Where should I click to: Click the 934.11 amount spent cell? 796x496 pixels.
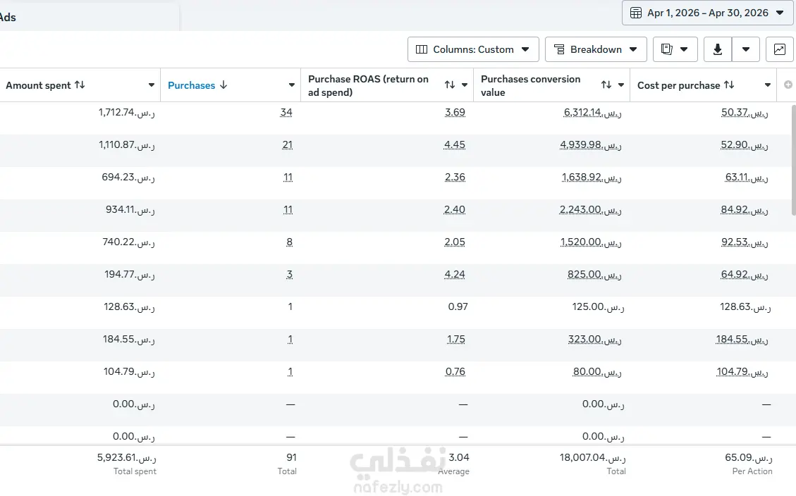[130, 209]
